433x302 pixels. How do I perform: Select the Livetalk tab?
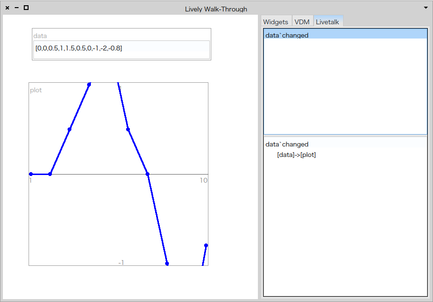(x=327, y=22)
